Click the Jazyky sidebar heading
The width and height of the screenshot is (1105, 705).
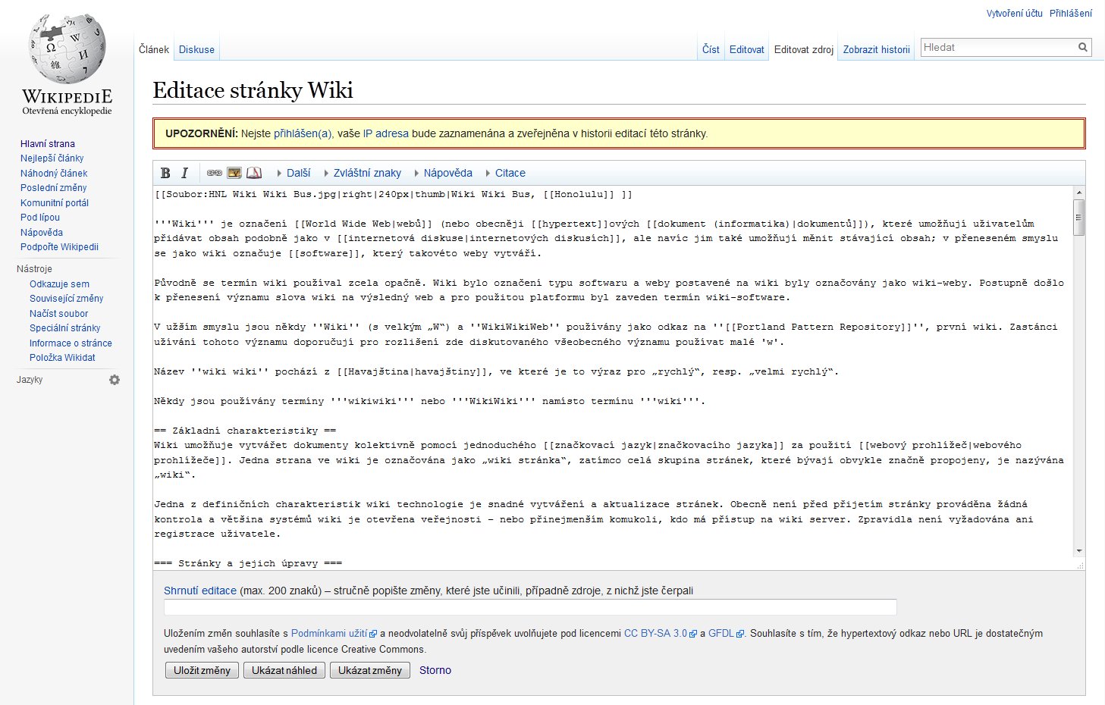30,380
